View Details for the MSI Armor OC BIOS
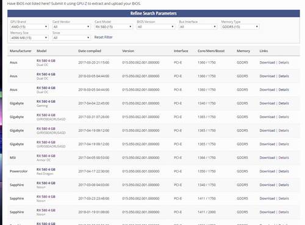The image size is (305, 225). (284, 158)
